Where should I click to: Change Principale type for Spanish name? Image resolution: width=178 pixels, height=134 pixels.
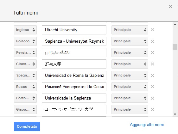pos(130,75)
